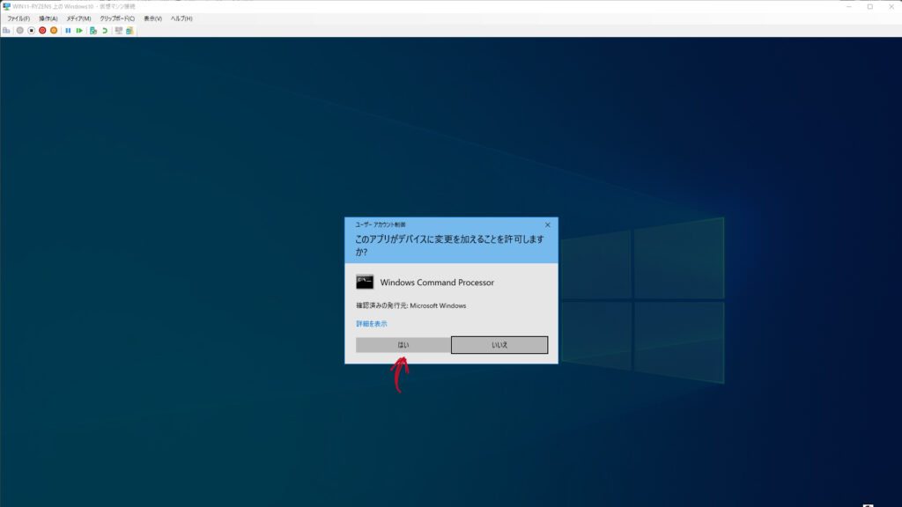Click いいえ to deny the UAC request
902x507 pixels.
pos(499,345)
